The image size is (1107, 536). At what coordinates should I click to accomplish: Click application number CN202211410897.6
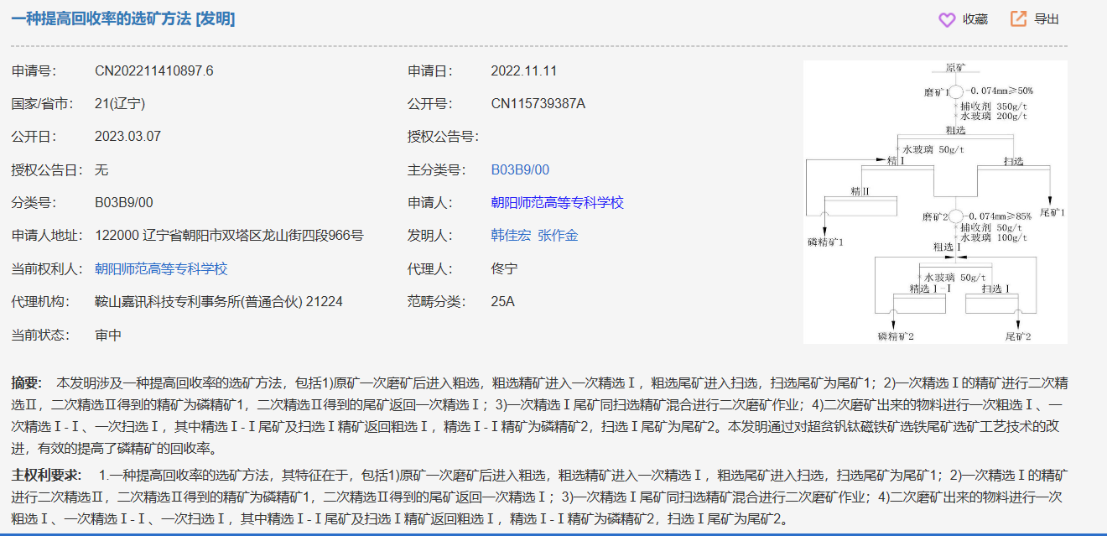pos(154,71)
